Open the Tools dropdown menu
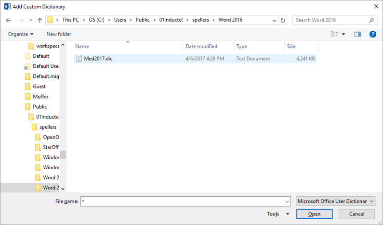Screen dimensions: 383x225 point(278,214)
